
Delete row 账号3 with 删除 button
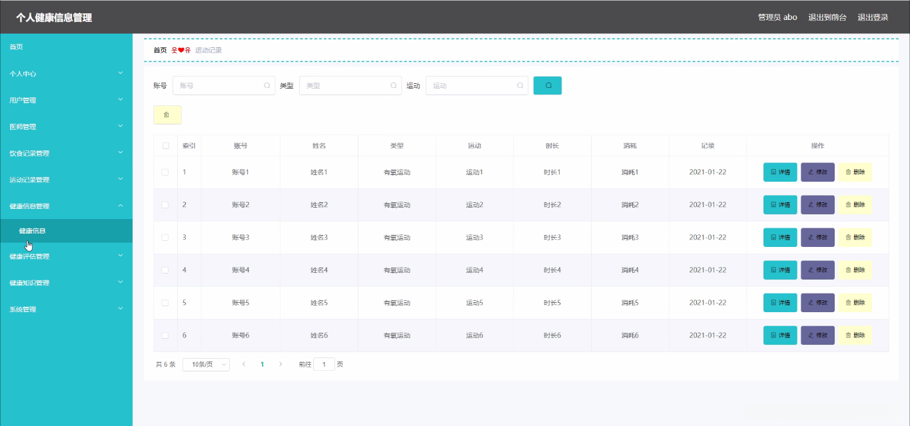pos(855,237)
